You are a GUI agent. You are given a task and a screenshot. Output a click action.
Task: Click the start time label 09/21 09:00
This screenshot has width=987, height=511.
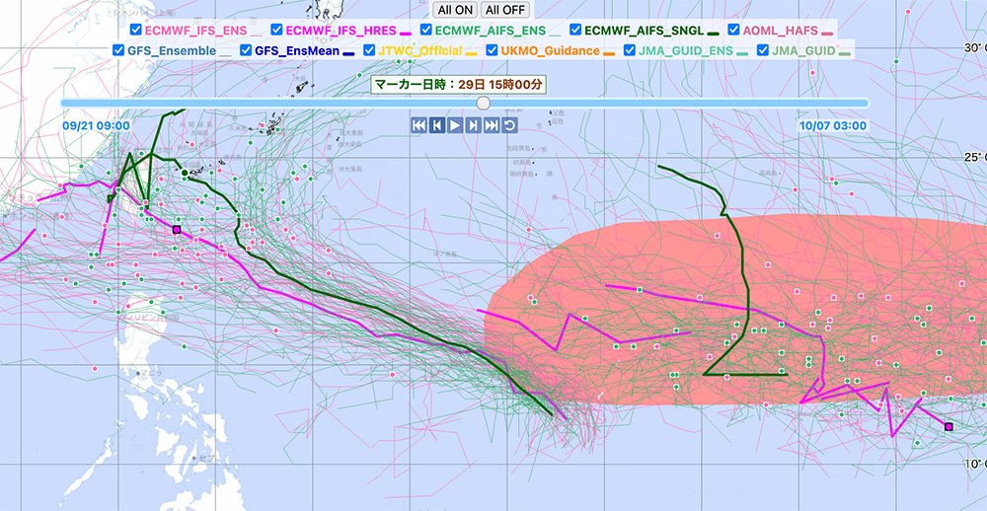[97, 125]
